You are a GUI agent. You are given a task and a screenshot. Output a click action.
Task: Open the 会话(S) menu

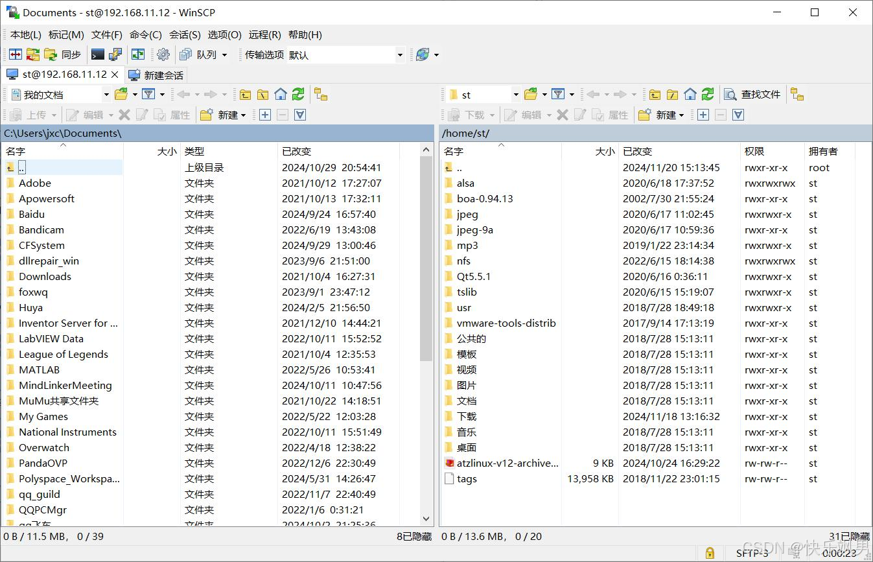tap(185, 35)
